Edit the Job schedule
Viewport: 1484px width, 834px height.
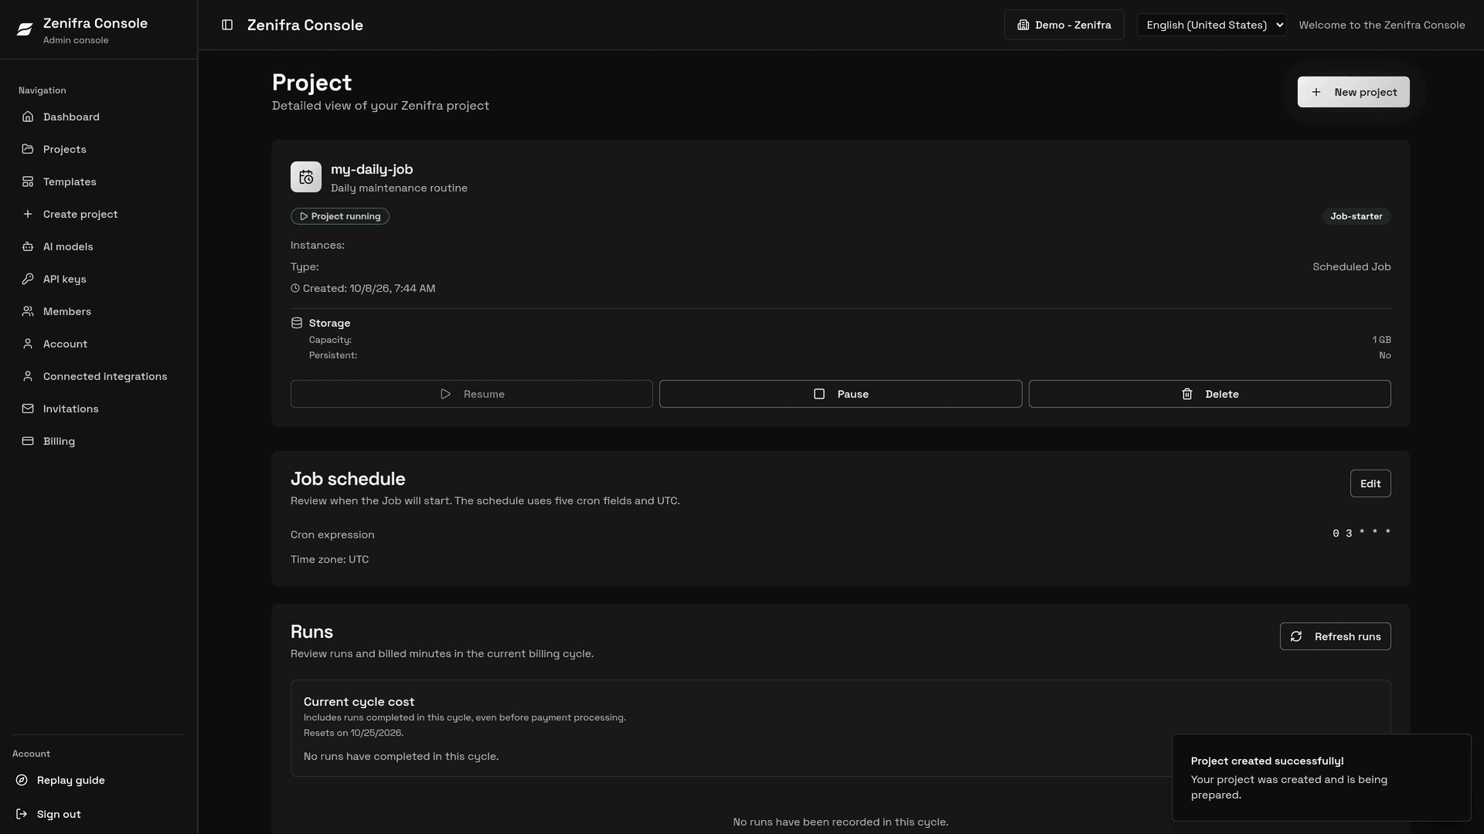click(x=1370, y=483)
